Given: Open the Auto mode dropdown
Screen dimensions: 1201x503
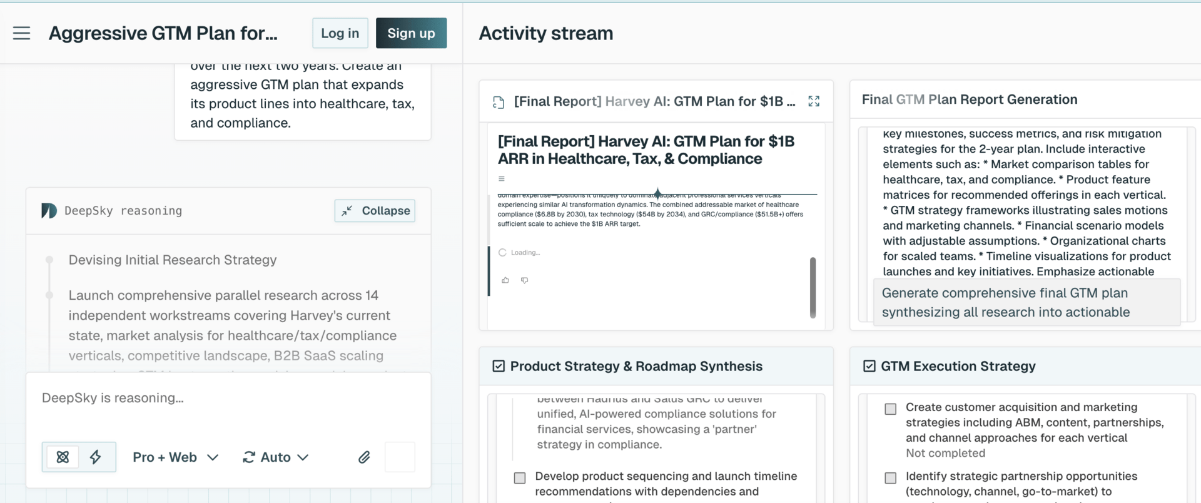Looking at the screenshot, I should click(276, 457).
